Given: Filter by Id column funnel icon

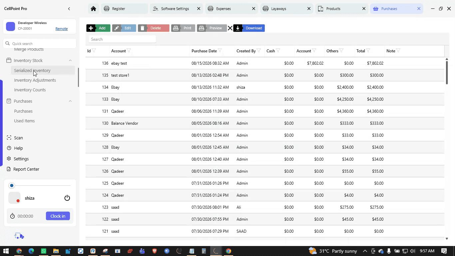Looking at the screenshot, I should (x=94, y=51).
